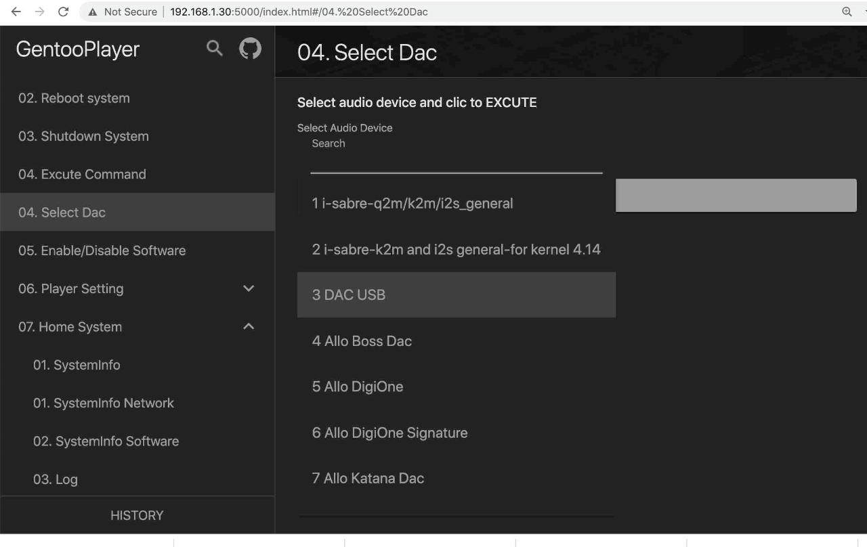Click the 04. Select Dac page heading
Image resolution: width=867 pixels, height=547 pixels.
[367, 53]
